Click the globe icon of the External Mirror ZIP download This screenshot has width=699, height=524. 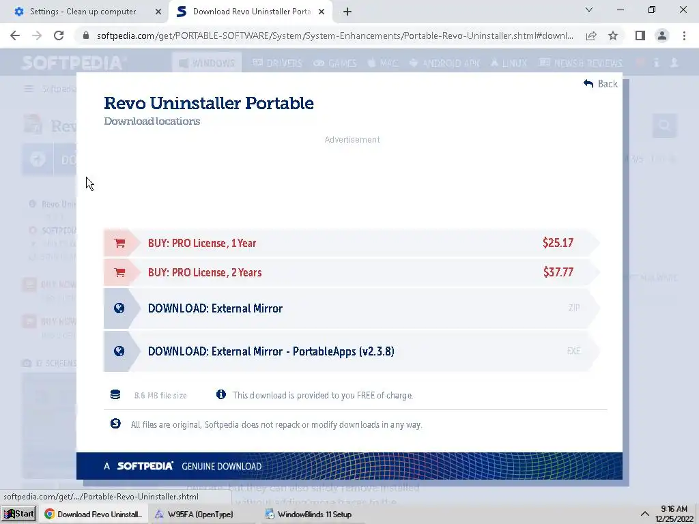tap(119, 308)
